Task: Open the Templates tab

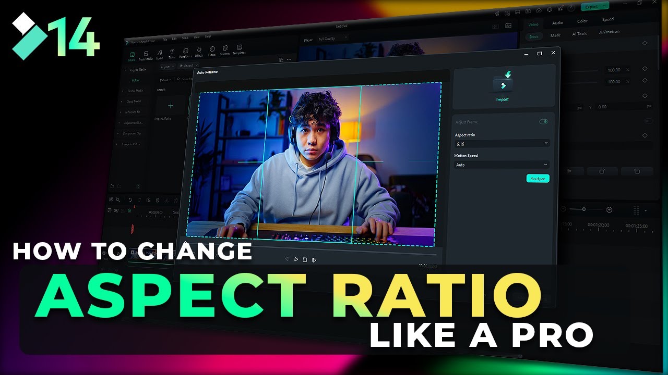Action: click(x=239, y=49)
